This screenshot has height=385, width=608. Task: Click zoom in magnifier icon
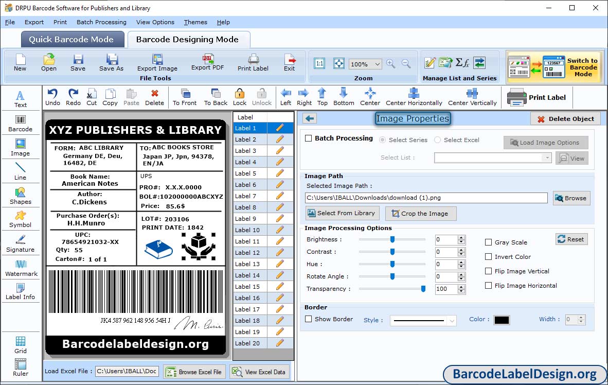(x=391, y=64)
